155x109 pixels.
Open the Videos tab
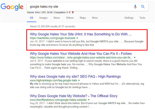click(70, 18)
